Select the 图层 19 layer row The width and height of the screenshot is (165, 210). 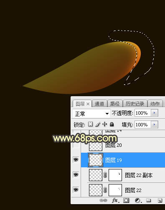click(123, 160)
